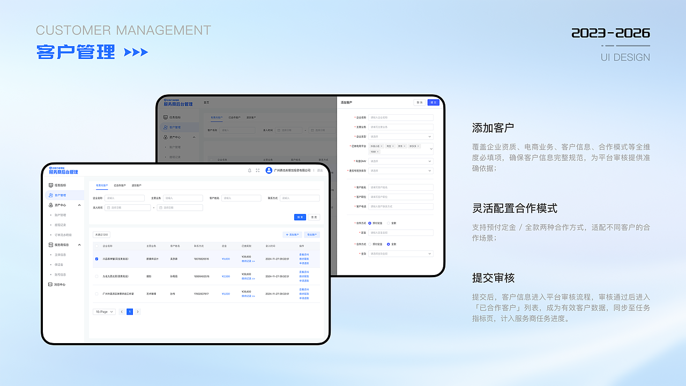The image size is (686, 386).
Task: Open 提现记录 in front sidebar
Action: point(60,225)
